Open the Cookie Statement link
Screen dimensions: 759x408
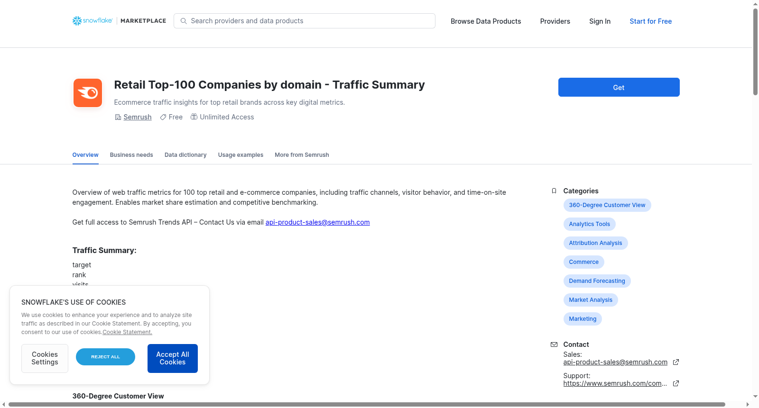coord(127,332)
